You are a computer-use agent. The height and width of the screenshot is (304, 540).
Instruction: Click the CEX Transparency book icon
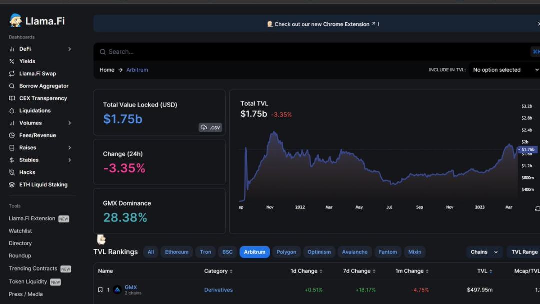point(12,98)
